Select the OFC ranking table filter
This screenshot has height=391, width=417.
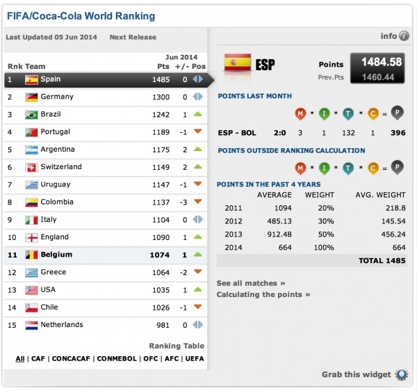pyautogui.click(x=151, y=359)
